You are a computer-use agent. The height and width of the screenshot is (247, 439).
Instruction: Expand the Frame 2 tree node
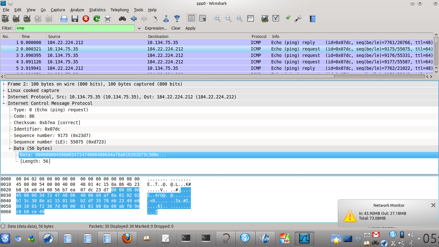pyautogui.click(x=4, y=84)
